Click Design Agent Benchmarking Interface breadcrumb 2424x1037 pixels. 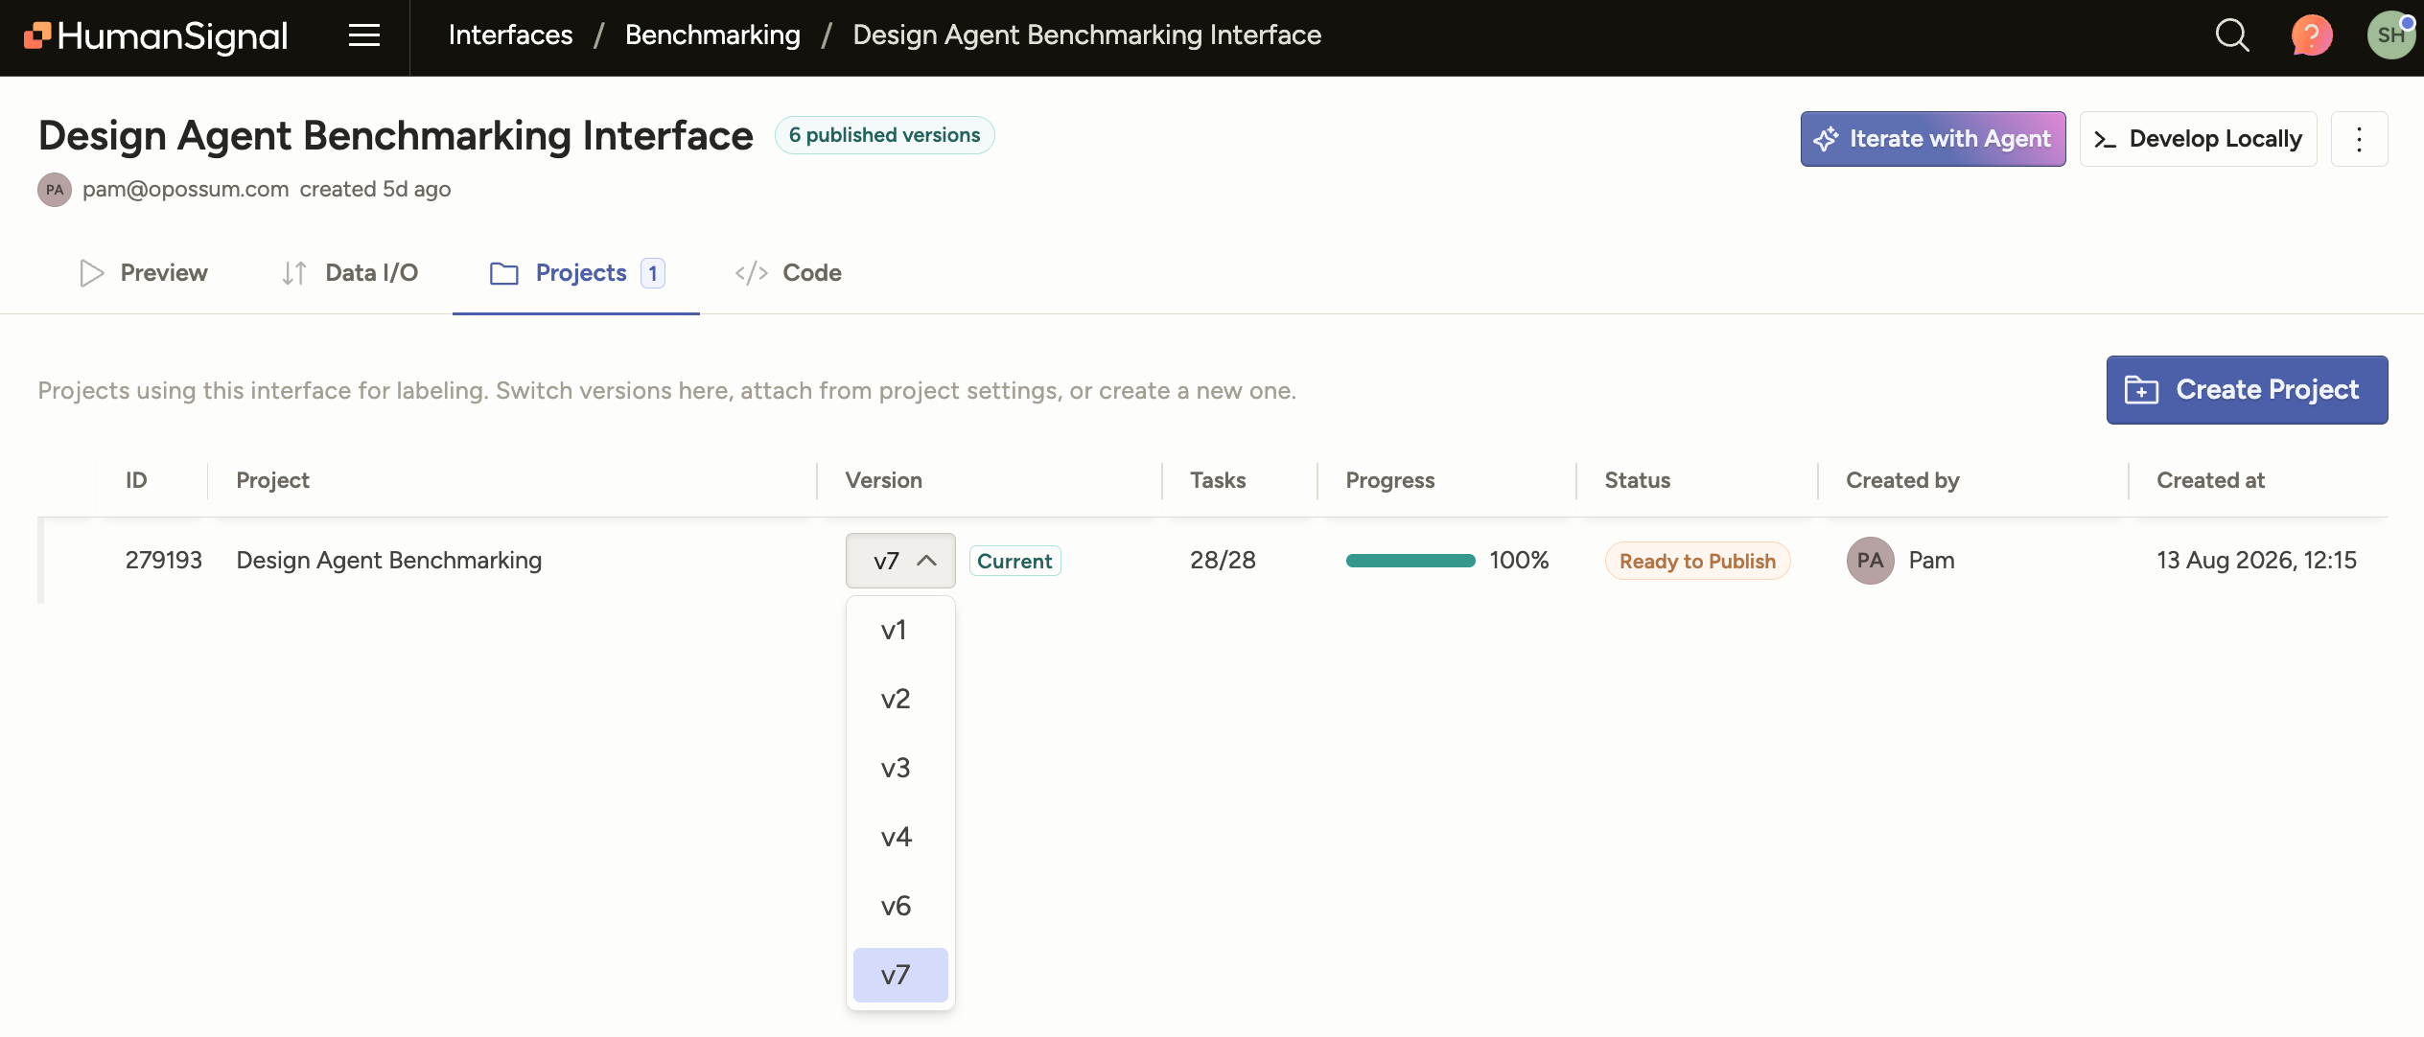1086,35
